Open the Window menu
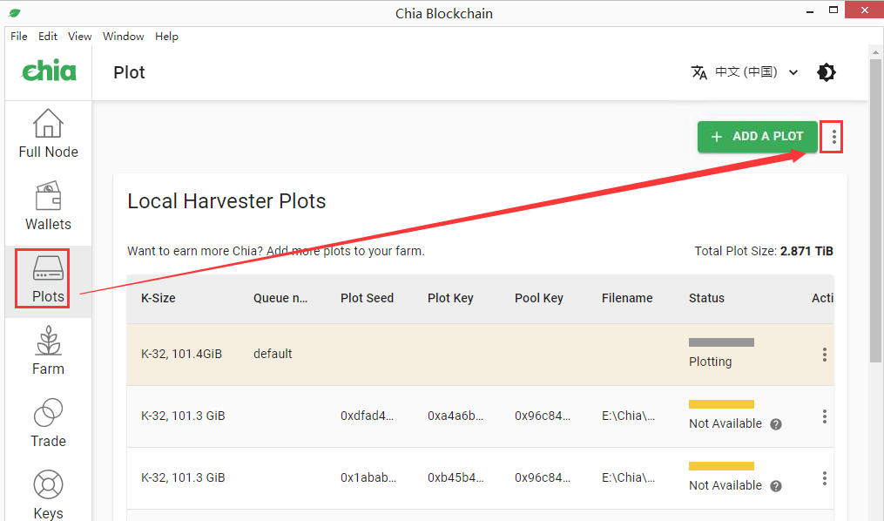Image resolution: width=884 pixels, height=521 pixels. click(x=123, y=37)
